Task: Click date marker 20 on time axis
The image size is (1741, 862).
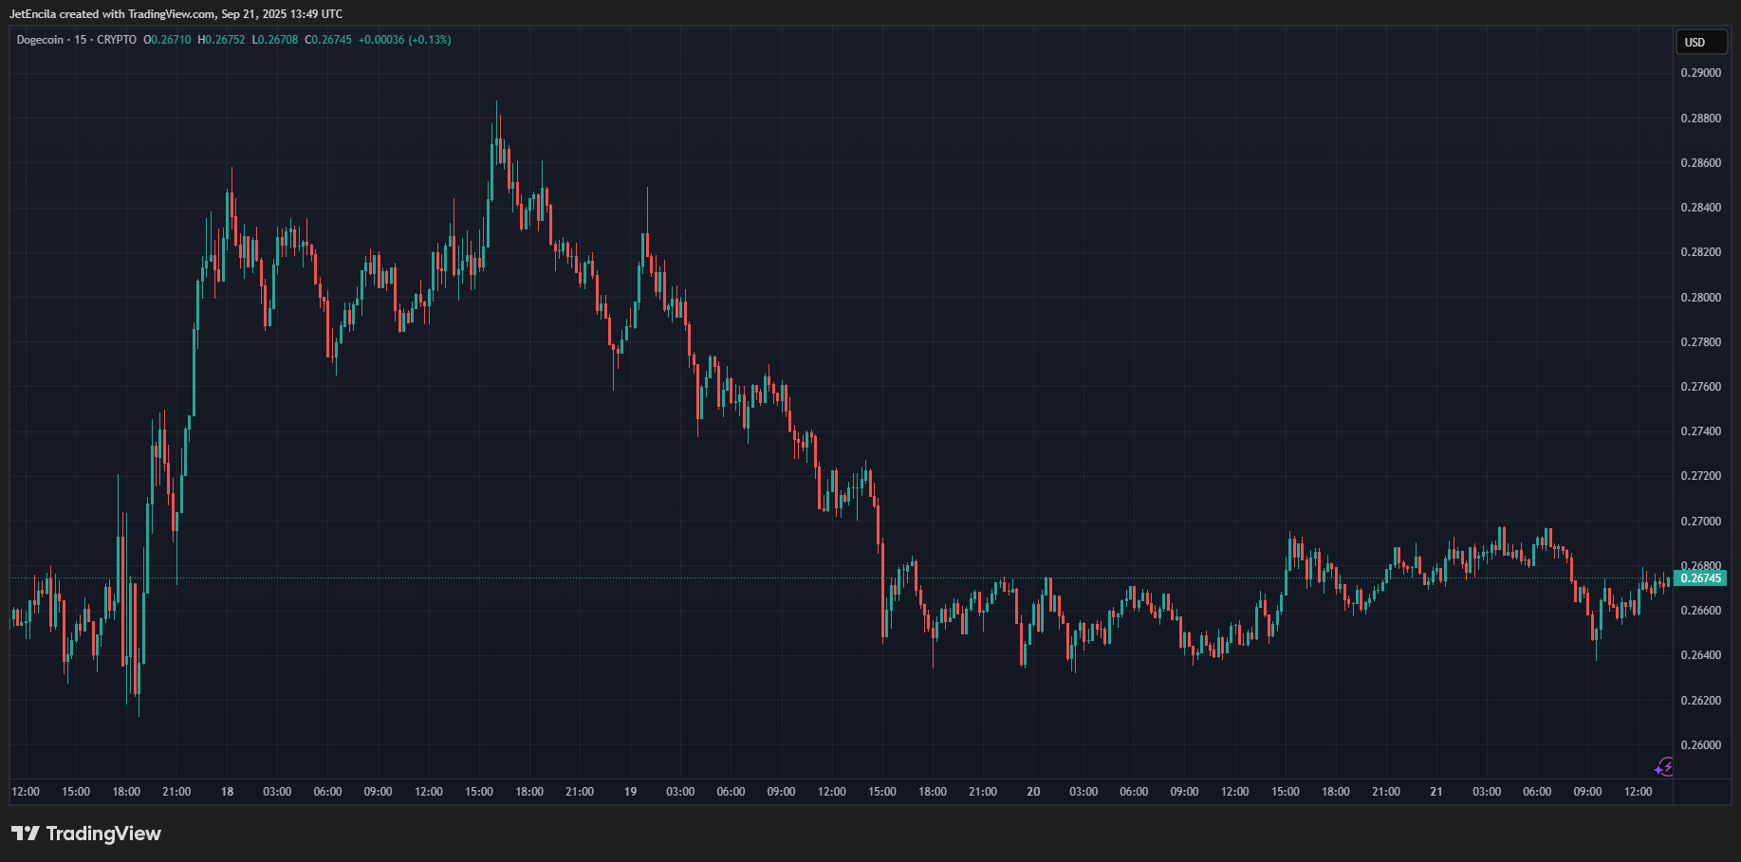Action: click(1033, 792)
